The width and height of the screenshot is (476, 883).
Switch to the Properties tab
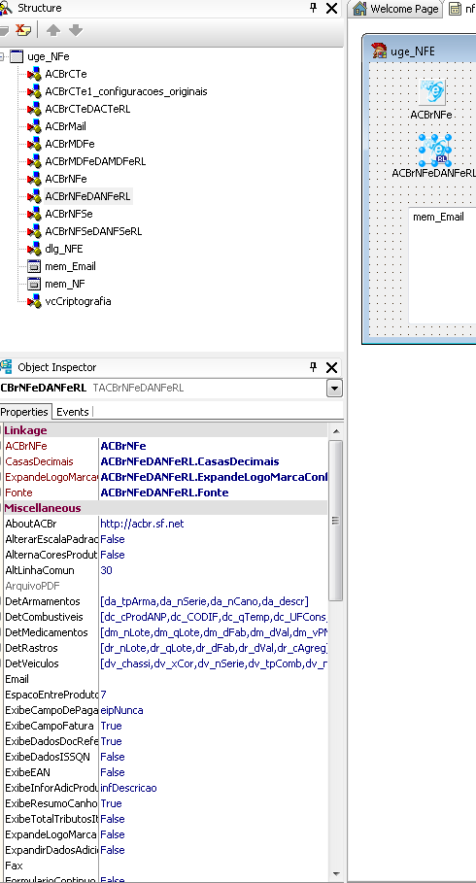coord(24,412)
